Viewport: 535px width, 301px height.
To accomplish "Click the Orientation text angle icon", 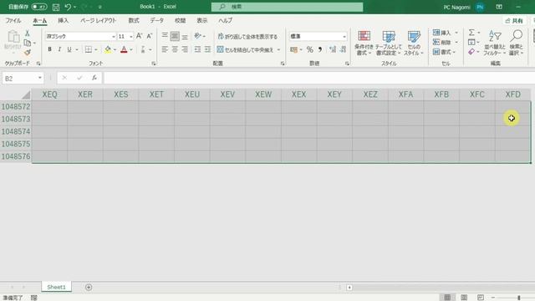I will [197, 36].
